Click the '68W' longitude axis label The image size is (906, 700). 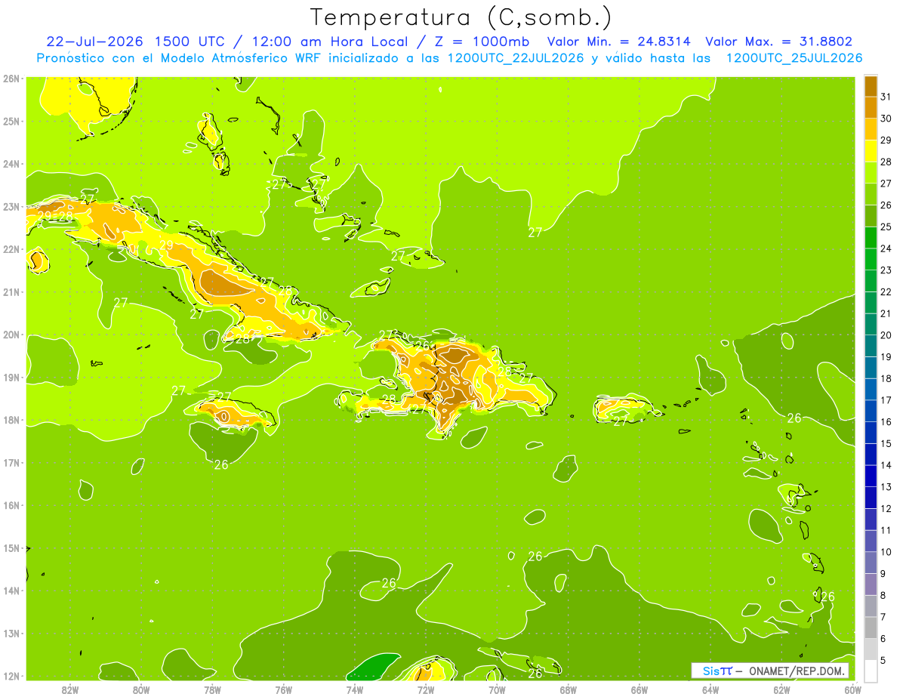click(569, 689)
